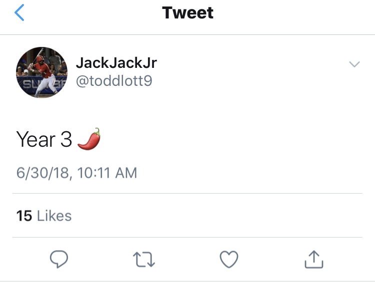The image size is (375, 282).
Task: Tap the bold 15 like count
Action: point(24,216)
